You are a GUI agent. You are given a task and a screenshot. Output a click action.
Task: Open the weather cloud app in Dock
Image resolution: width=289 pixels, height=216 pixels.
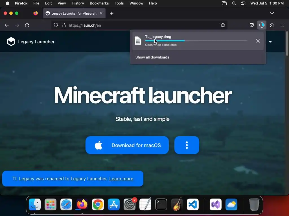click(x=231, y=204)
